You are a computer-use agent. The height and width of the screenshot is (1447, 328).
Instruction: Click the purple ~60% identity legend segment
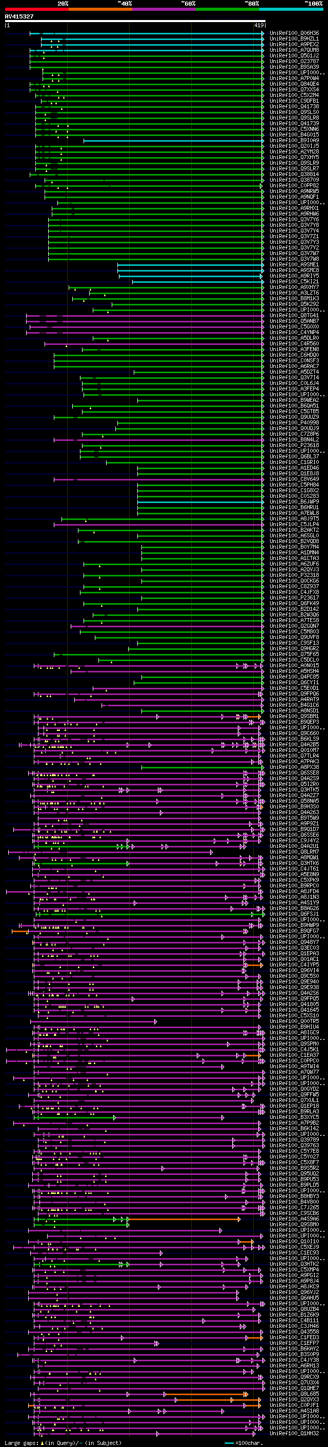(x=163, y=9)
